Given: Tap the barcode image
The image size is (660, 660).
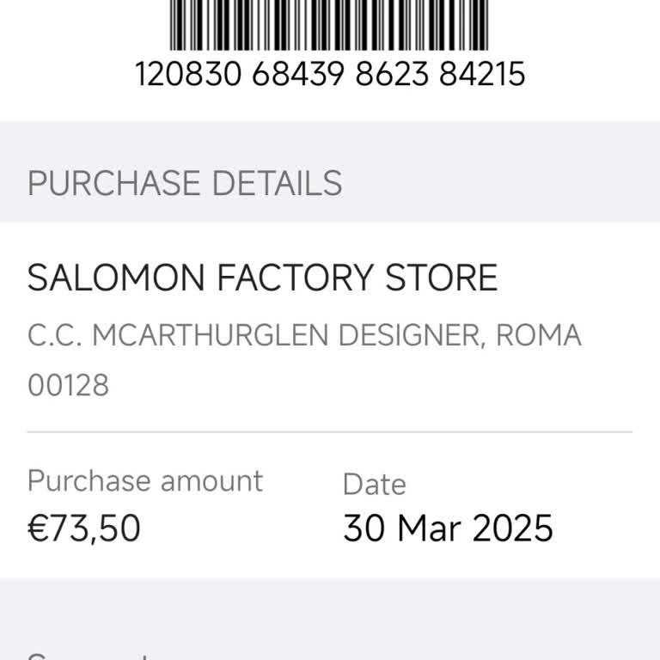Looking at the screenshot, I should (x=330, y=24).
